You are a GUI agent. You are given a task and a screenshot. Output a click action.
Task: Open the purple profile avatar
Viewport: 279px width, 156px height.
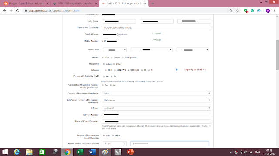(x=268, y=10)
